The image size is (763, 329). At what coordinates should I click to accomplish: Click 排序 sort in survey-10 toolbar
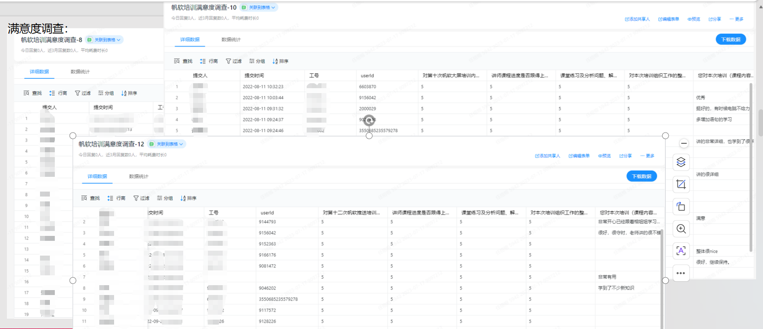click(281, 62)
